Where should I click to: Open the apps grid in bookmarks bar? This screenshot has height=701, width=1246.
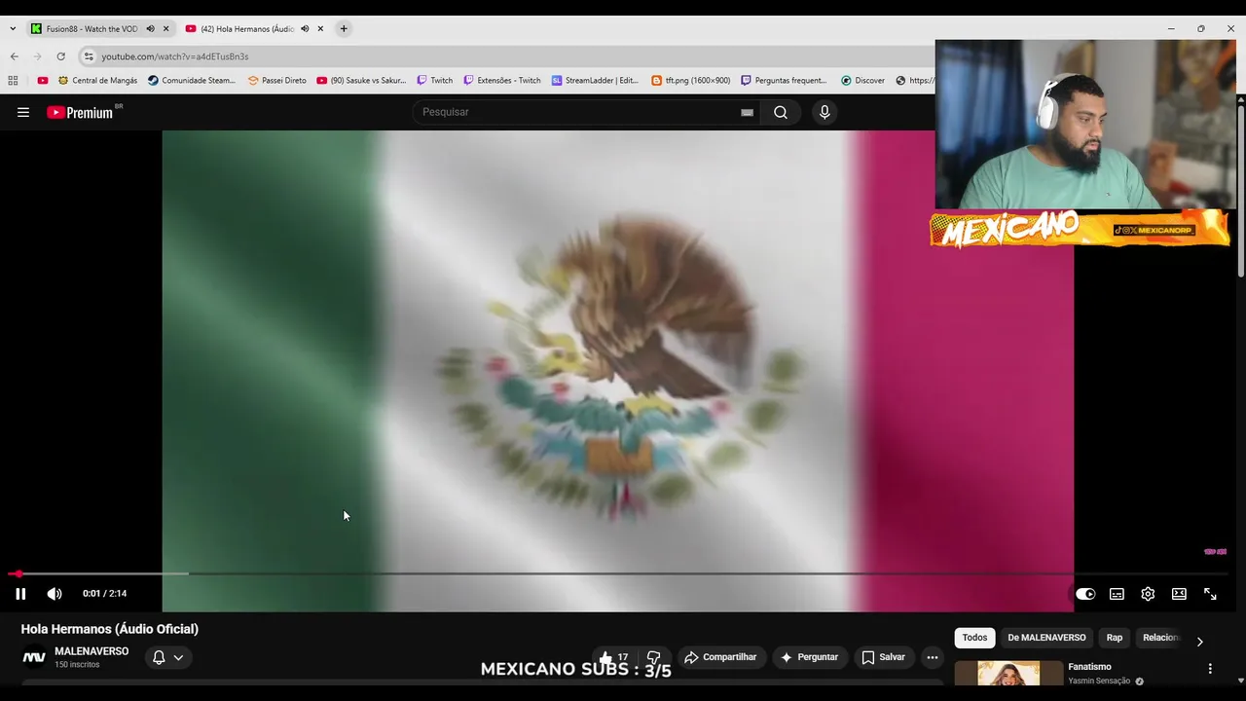(x=14, y=81)
